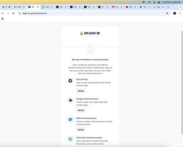The height and width of the screenshot is (147, 183).
Task: Click the yellow minimize window button
Action: point(7,7)
